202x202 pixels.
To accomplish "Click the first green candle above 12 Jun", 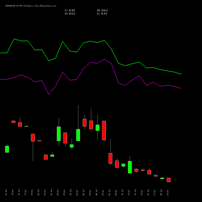I will 7,149.
